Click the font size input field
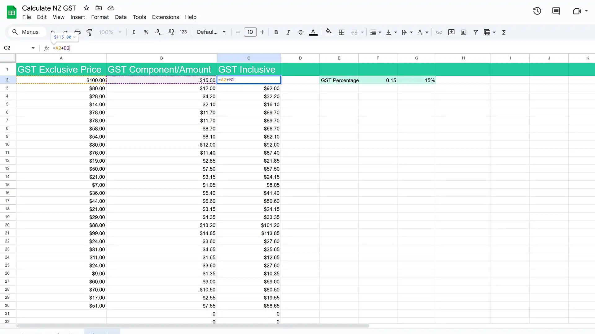The width and height of the screenshot is (595, 334). [250, 32]
